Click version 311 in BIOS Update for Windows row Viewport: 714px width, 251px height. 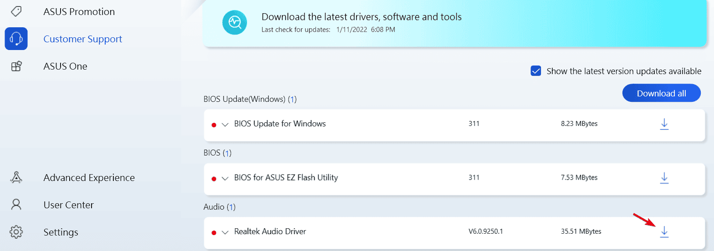[474, 124]
